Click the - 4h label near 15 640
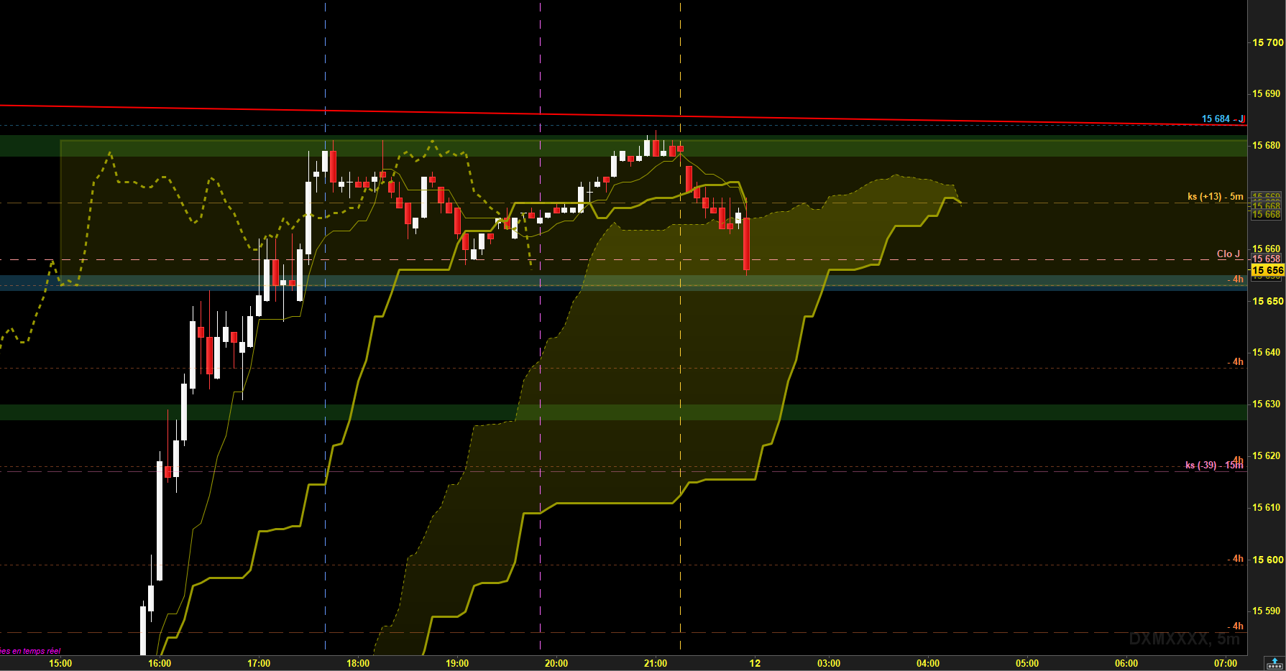Viewport: 1286px width, 671px height. coord(1235,361)
